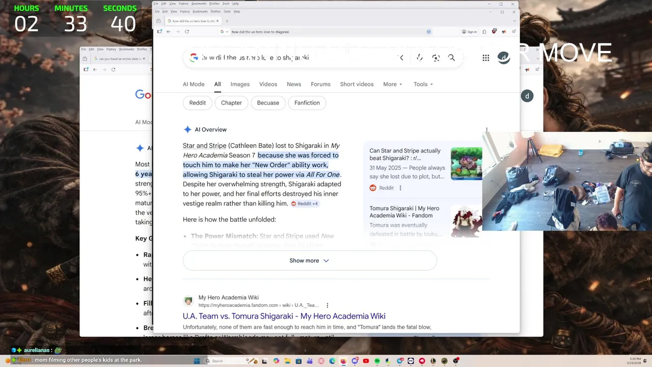652x367 pixels.
Task: Expand the Tools dropdown
Action: coord(423,84)
